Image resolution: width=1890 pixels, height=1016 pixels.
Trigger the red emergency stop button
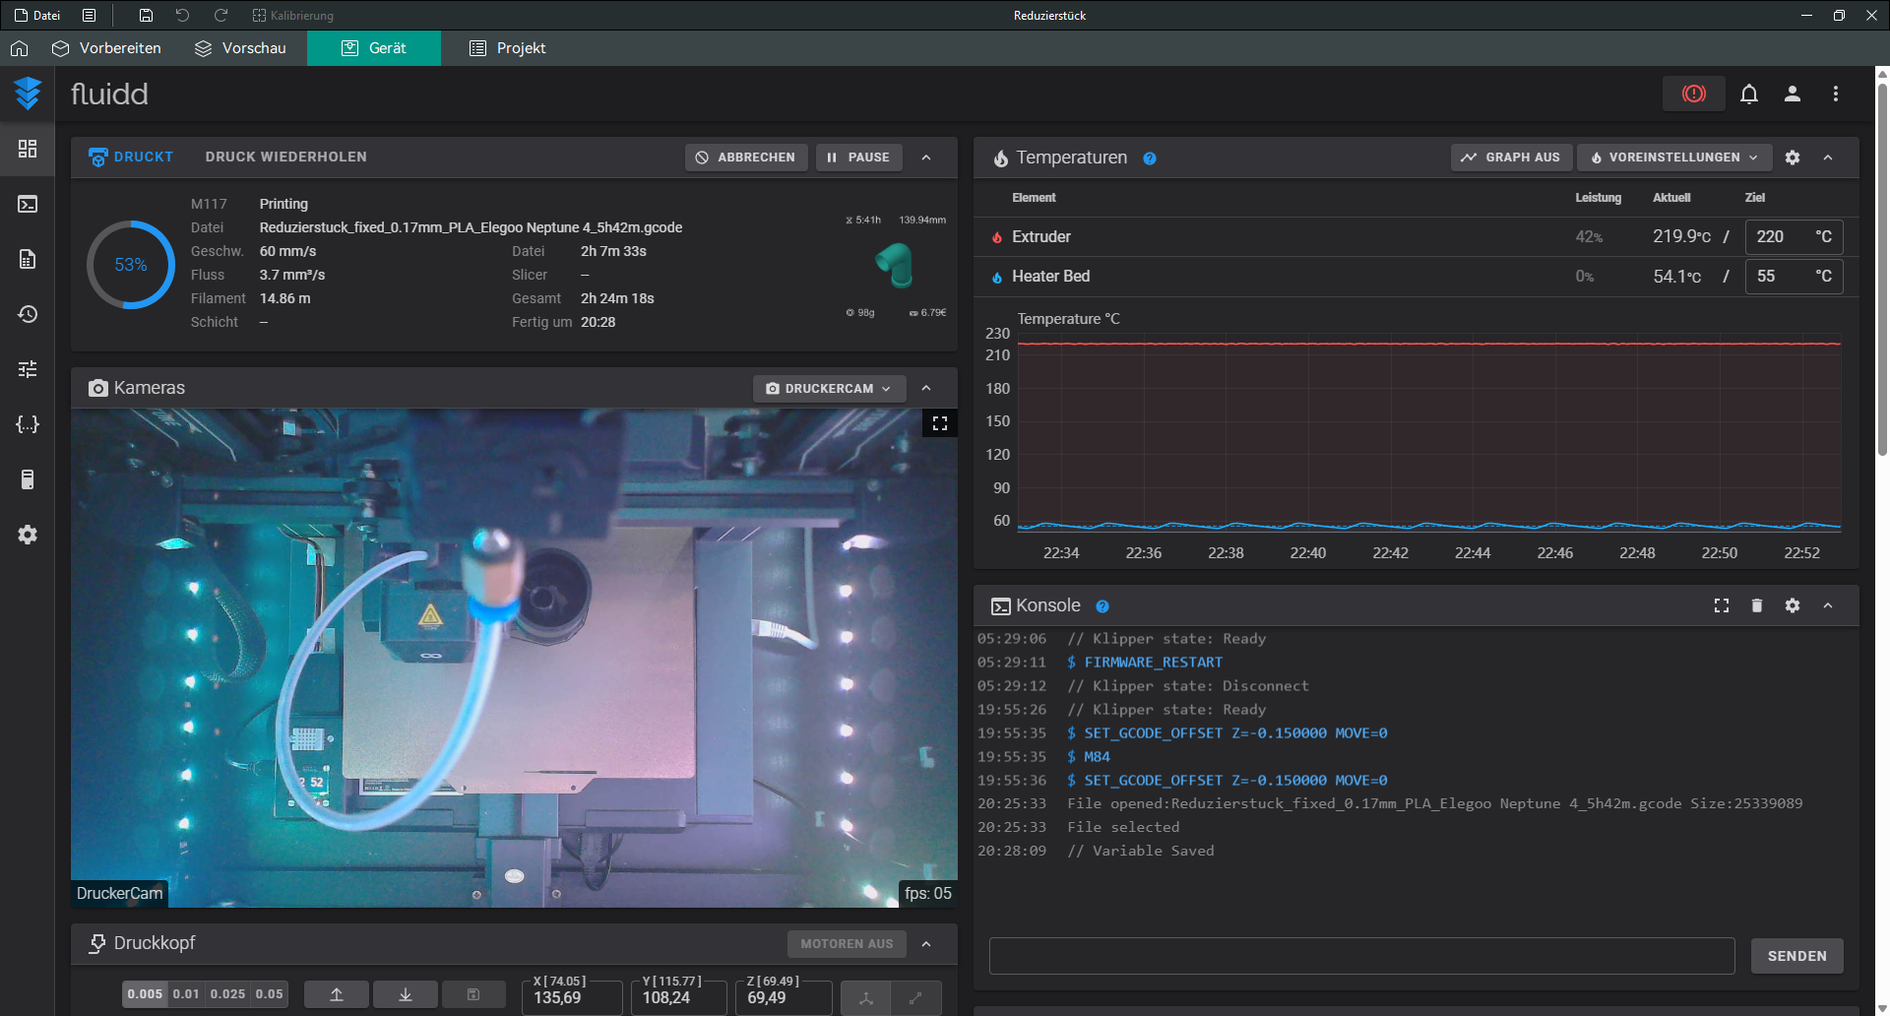tap(1694, 94)
